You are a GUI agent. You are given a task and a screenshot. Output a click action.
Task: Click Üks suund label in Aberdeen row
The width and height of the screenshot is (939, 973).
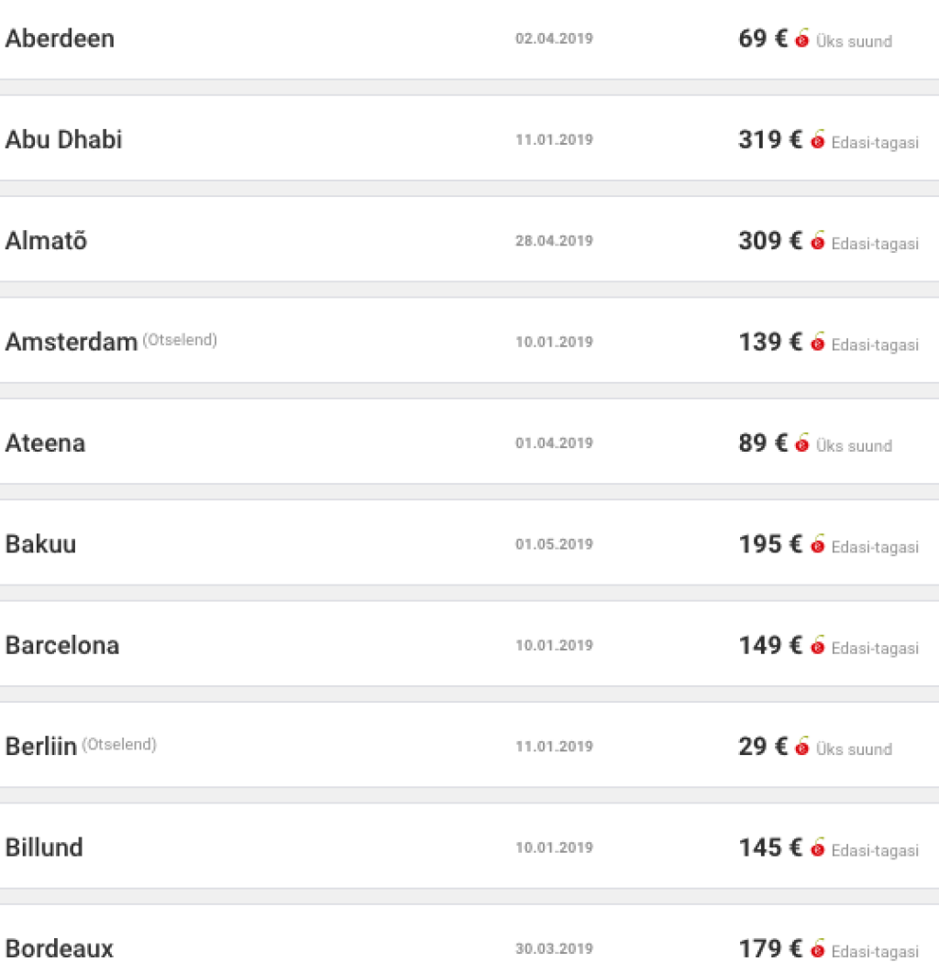[854, 42]
